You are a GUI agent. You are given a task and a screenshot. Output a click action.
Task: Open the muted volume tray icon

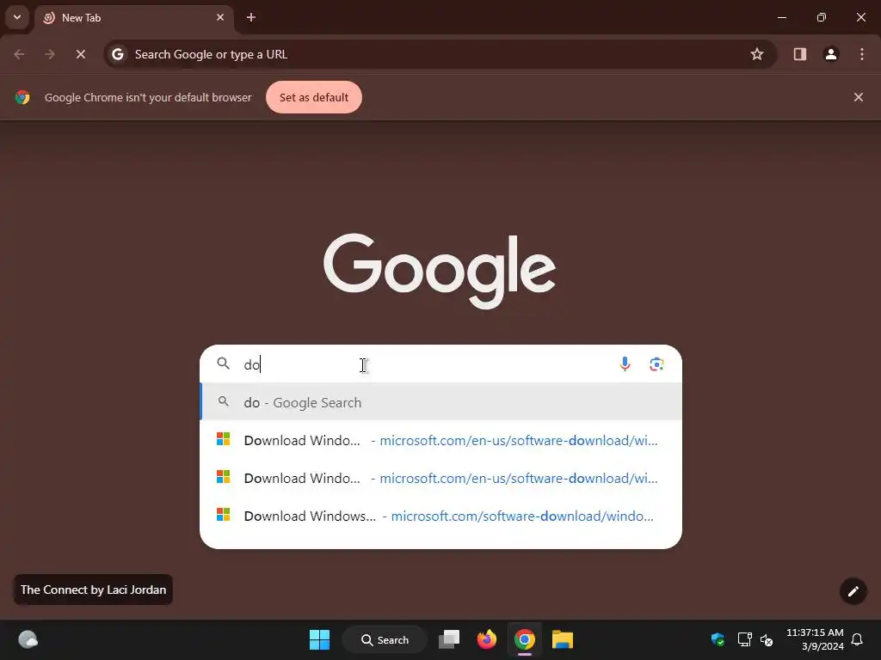click(x=767, y=639)
